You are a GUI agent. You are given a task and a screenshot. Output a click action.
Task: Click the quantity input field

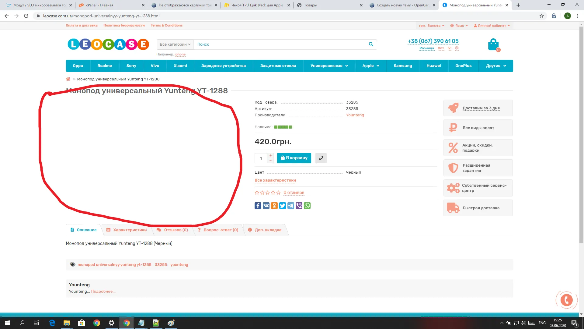coord(261,158)
